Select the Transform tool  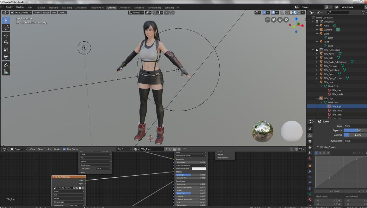(6, 57)
